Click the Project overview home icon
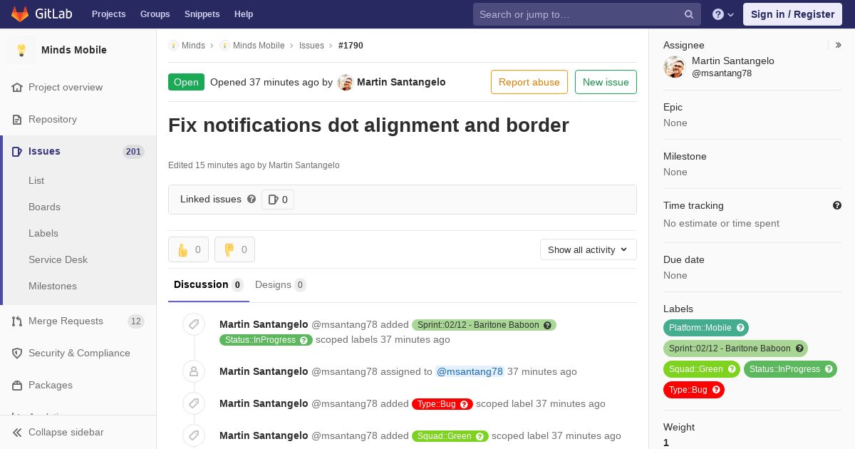 coord(17,87)
